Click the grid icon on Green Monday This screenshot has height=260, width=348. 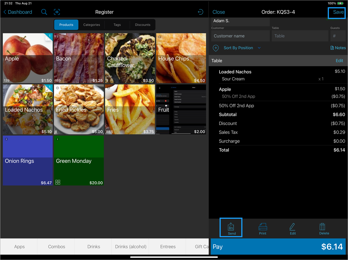click(x=58, y=182)
